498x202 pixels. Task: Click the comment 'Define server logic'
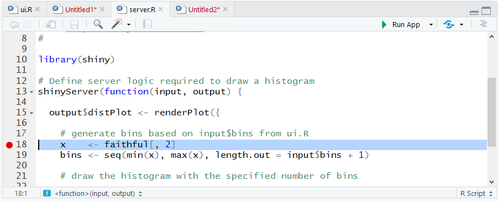[x=176, y=81]
